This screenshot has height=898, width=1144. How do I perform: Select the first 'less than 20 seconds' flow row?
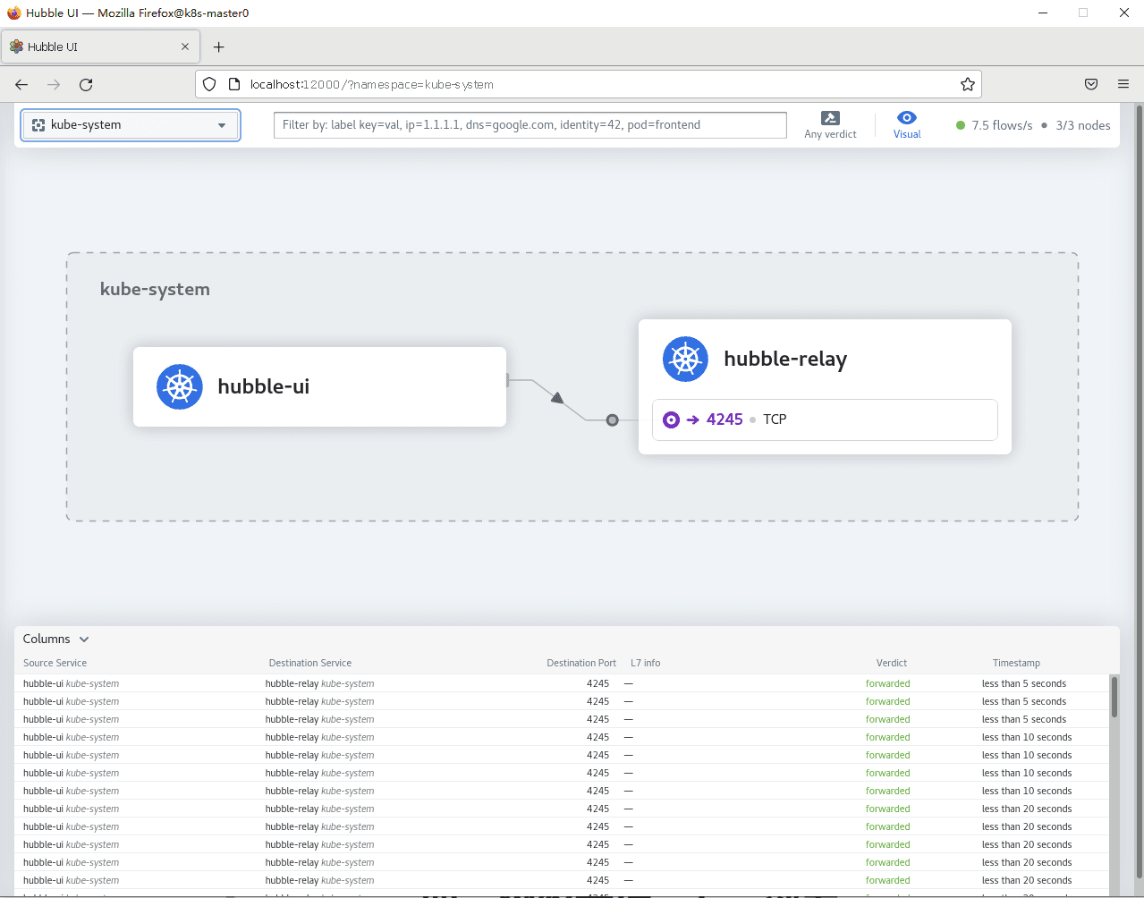(x=562, y=809)
